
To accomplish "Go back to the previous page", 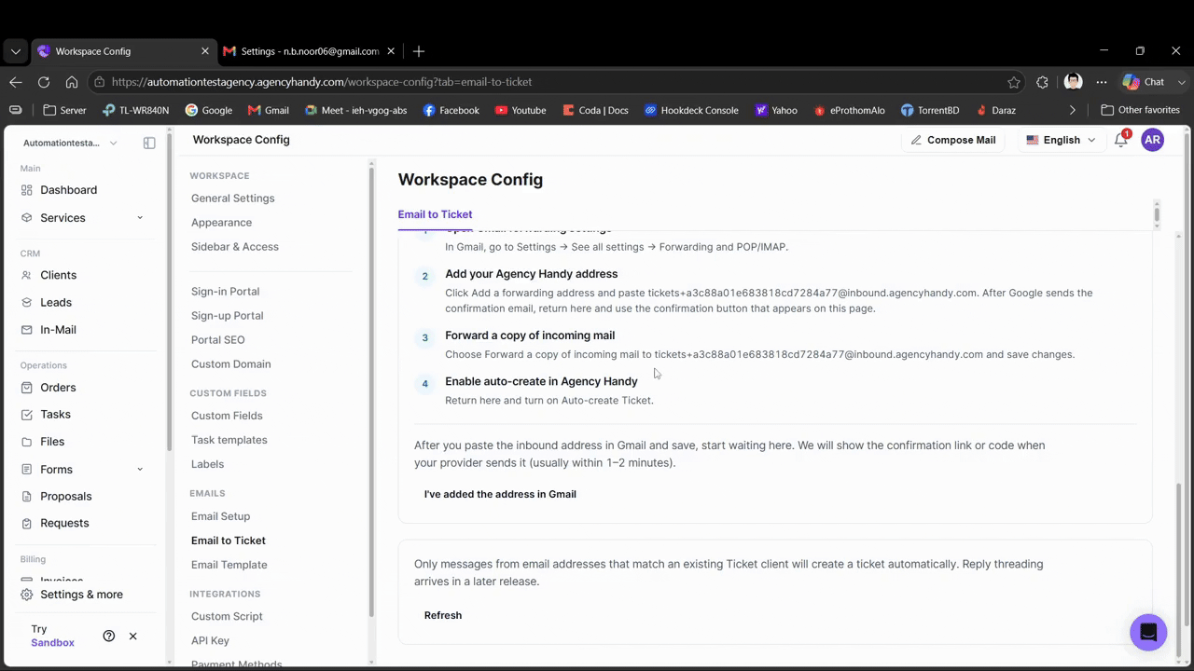I will pyautogui.click(x=16, y=82).
